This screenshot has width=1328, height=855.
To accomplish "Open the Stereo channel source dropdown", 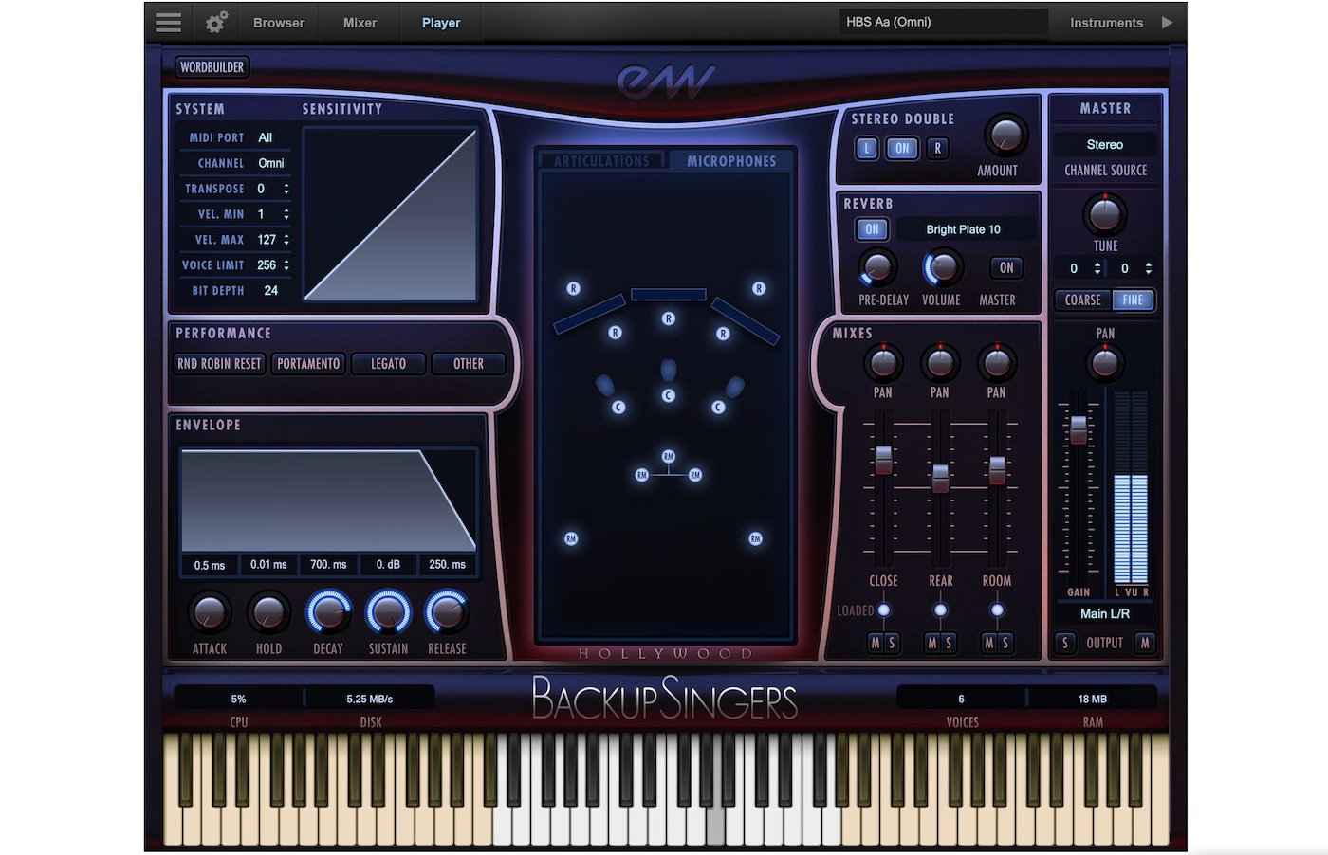I will (1105, 145).
